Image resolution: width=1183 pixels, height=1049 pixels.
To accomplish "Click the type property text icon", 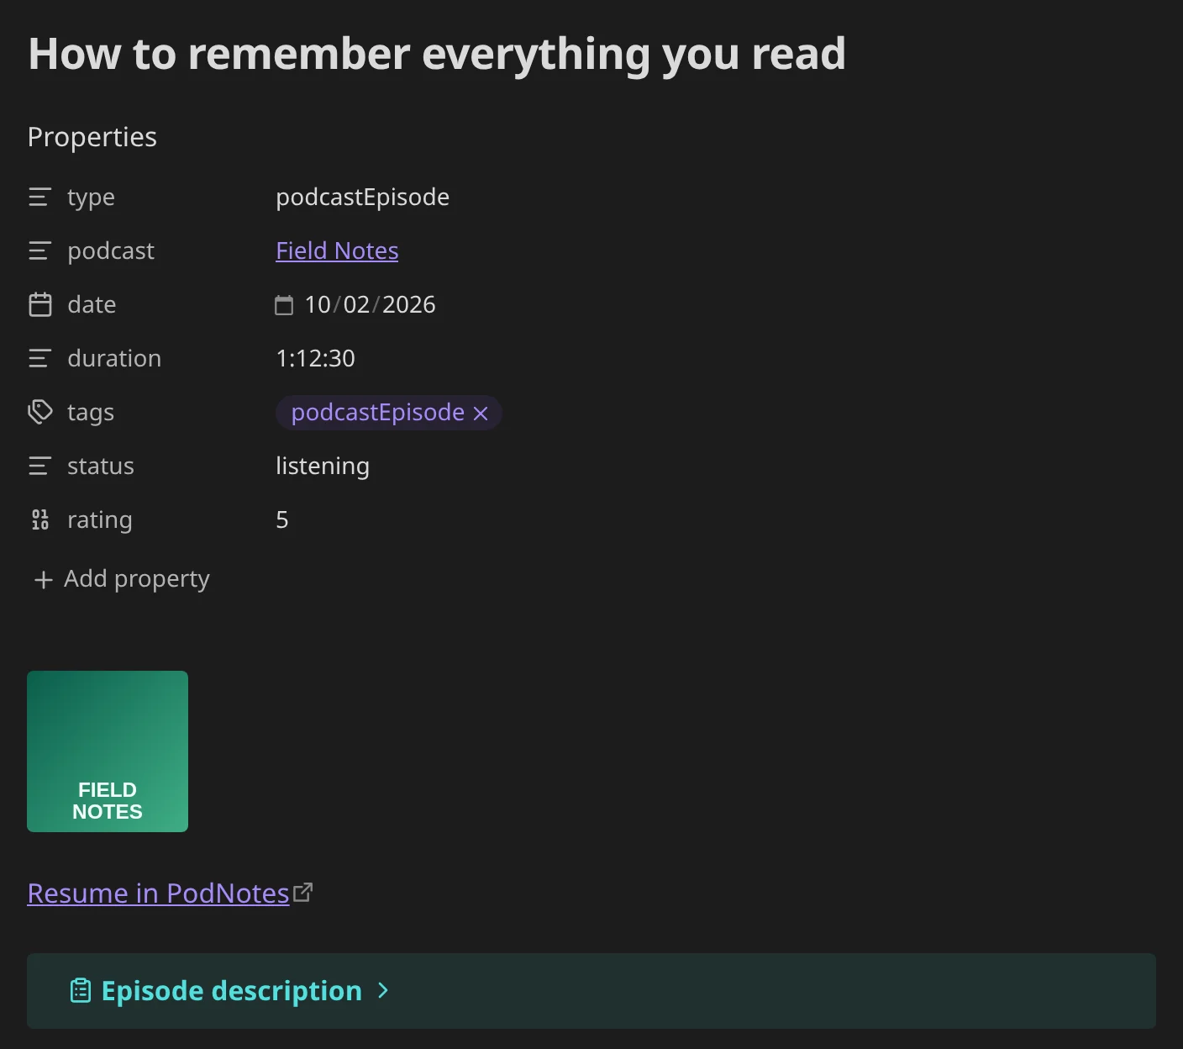I will click(39, 198).
